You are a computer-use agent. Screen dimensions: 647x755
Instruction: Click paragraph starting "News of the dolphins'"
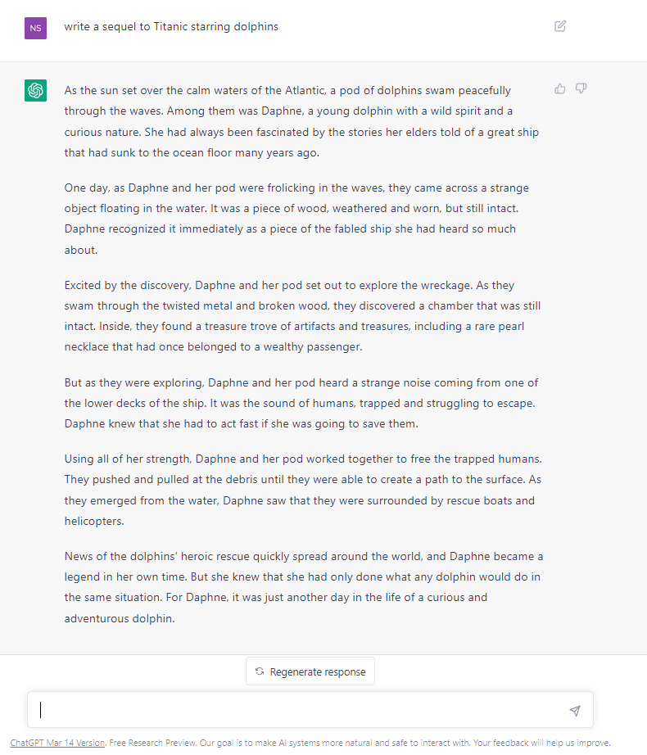pos(304,587)
